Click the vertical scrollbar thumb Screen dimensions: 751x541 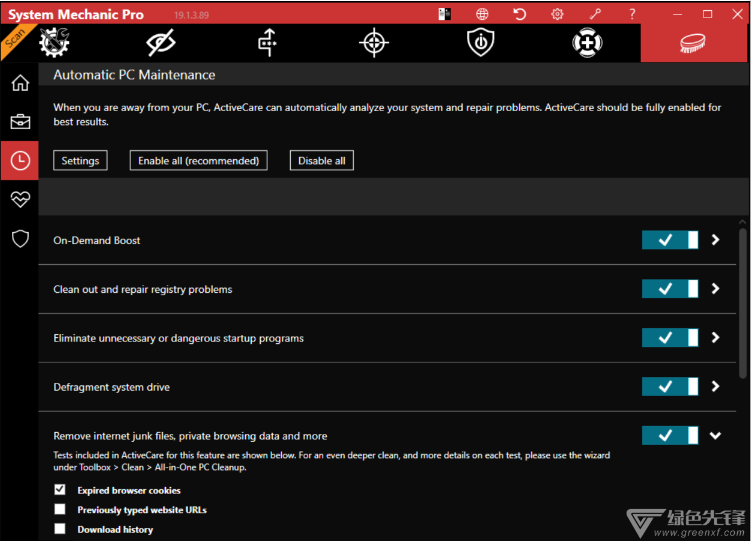[743, 304]
